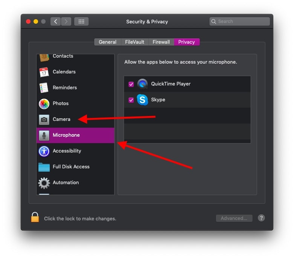This screenshot has height=258, width=294.
Task: Select the Camera label
Action: click(x=61, y=119)
